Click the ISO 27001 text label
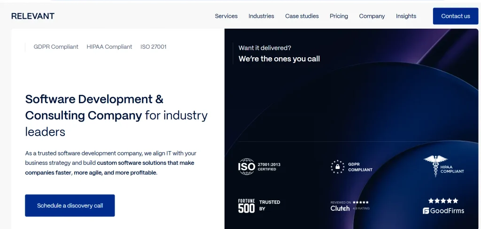This screenshot has width=481, height=229. click(154, 47)
